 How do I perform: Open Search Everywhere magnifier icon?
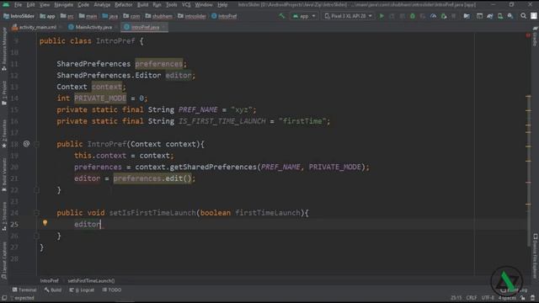(x=524, y=16)
